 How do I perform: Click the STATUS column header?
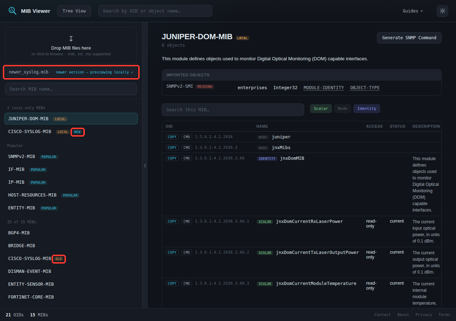[x=398, y=126]
